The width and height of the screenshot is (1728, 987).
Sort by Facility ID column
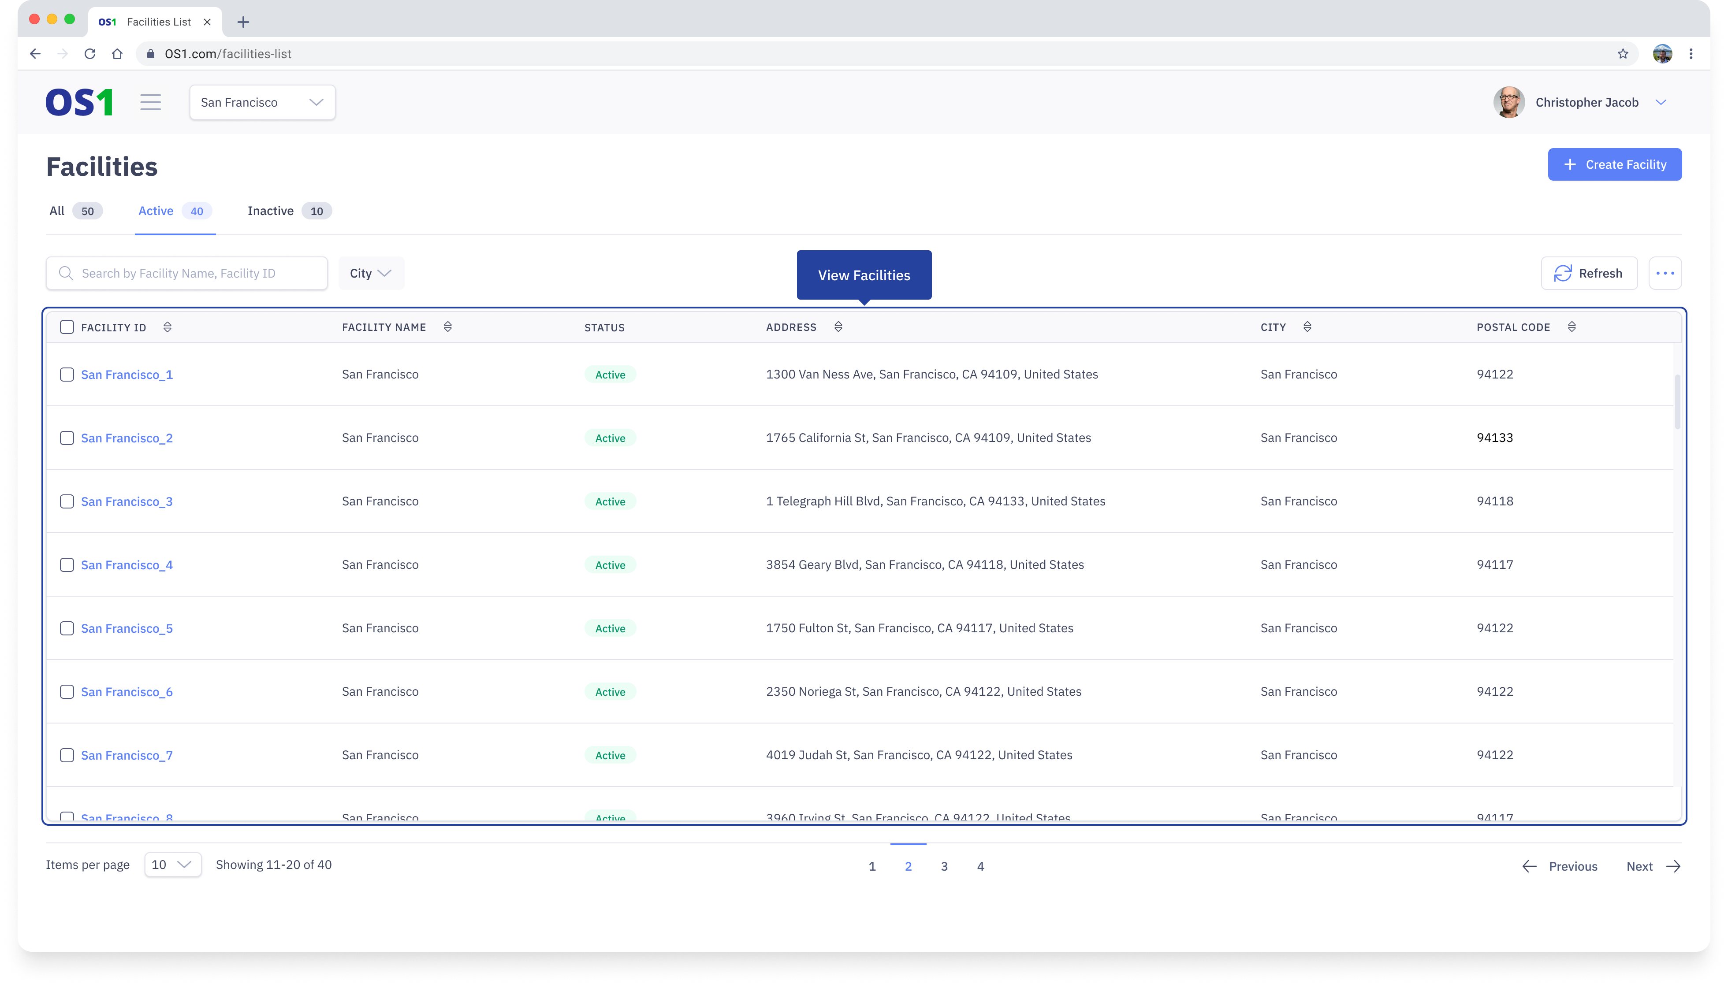coord(168,327)
